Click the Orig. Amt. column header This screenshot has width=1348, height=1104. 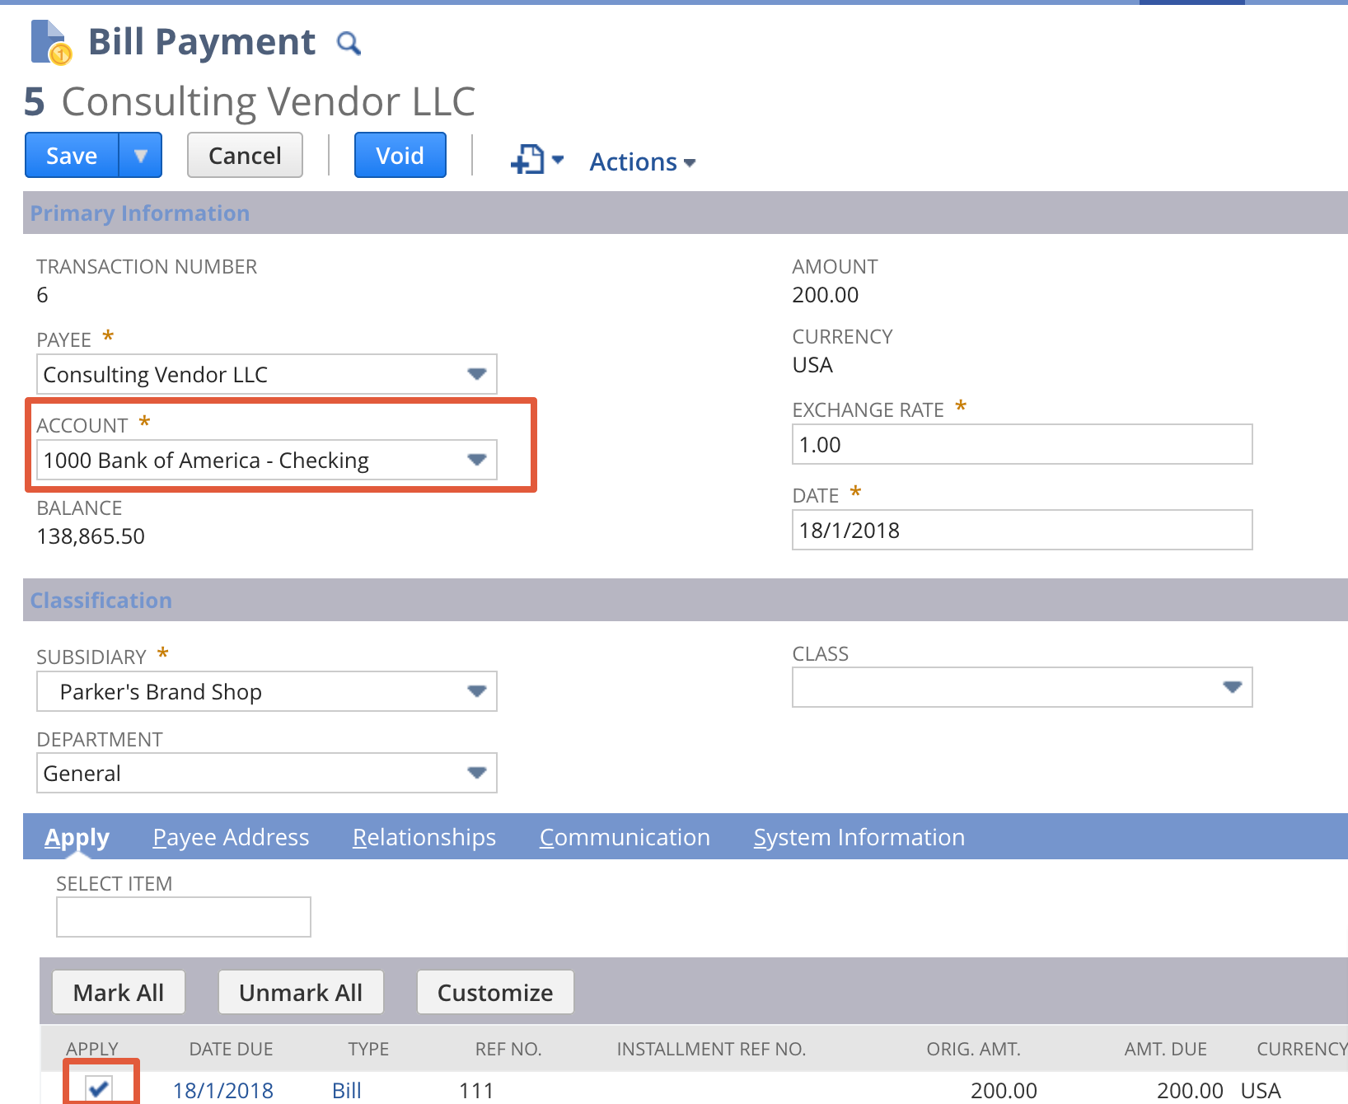pos(973,1049)
